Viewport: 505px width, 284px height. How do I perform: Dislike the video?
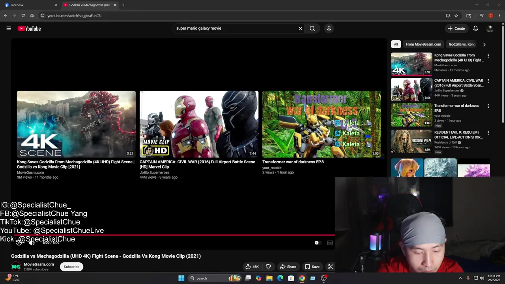coord(268,267)
